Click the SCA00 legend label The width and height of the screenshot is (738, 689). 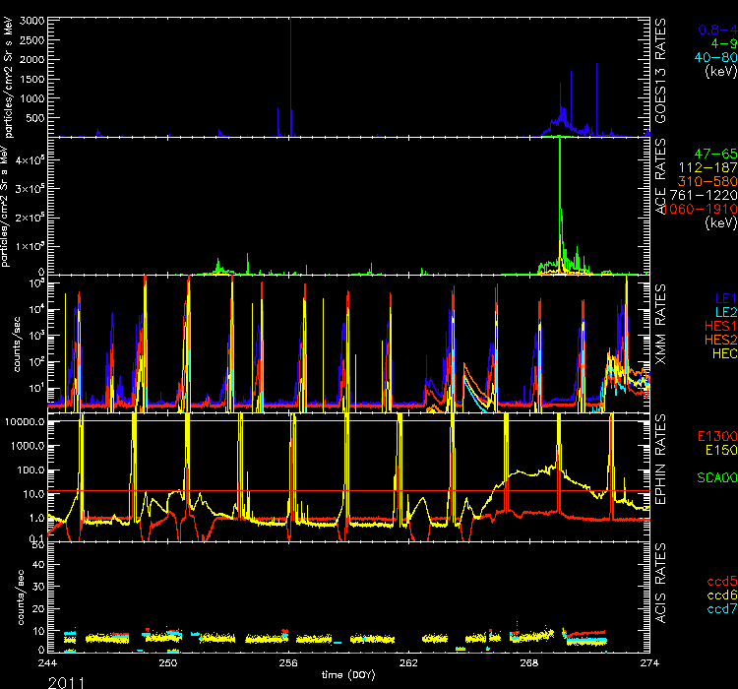tap(716, 478)
